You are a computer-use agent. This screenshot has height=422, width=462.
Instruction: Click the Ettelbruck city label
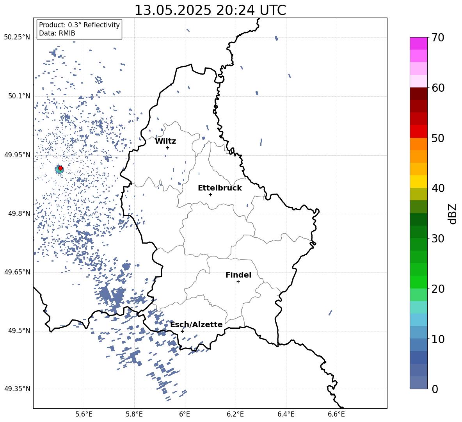click(220, 188)
